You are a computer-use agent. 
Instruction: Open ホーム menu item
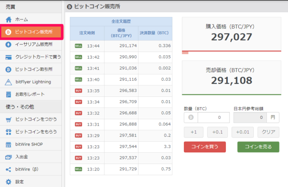pyautogui.click(x=30, y=19)
